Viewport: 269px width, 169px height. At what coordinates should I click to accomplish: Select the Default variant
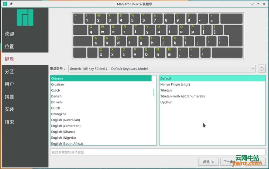[213, 78]
